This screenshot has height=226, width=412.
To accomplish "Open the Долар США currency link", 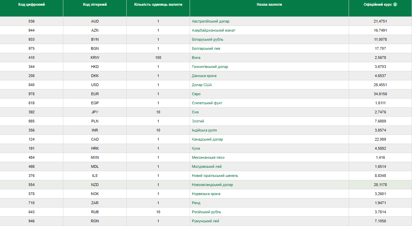I will (x=202, y=85).
